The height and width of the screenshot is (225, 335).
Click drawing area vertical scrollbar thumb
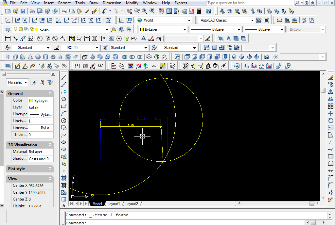tap(323, 90)
